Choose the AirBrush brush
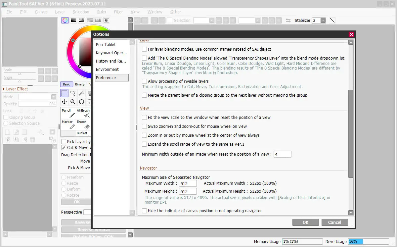This screenshot has width=397, height=247. (83, 114)
